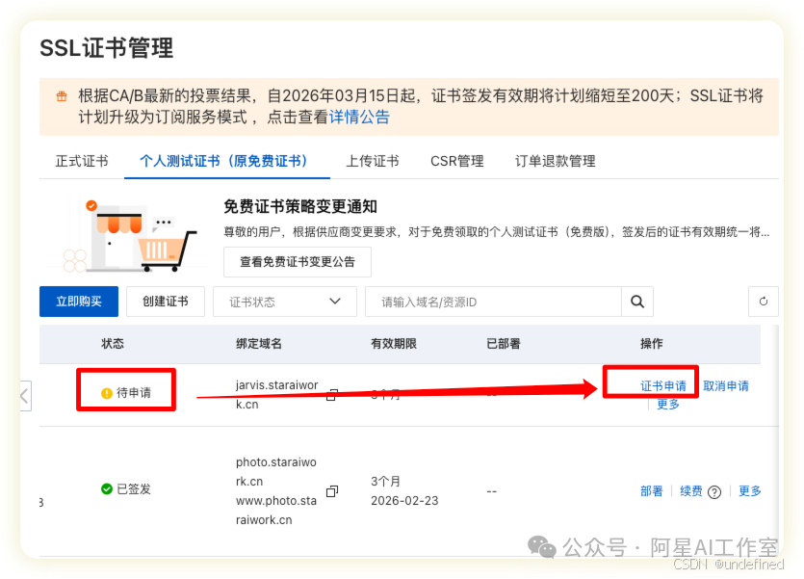Open the 证书状态 dropdown
This screenshot has height=579, width=804.
[x=285, y=302]
